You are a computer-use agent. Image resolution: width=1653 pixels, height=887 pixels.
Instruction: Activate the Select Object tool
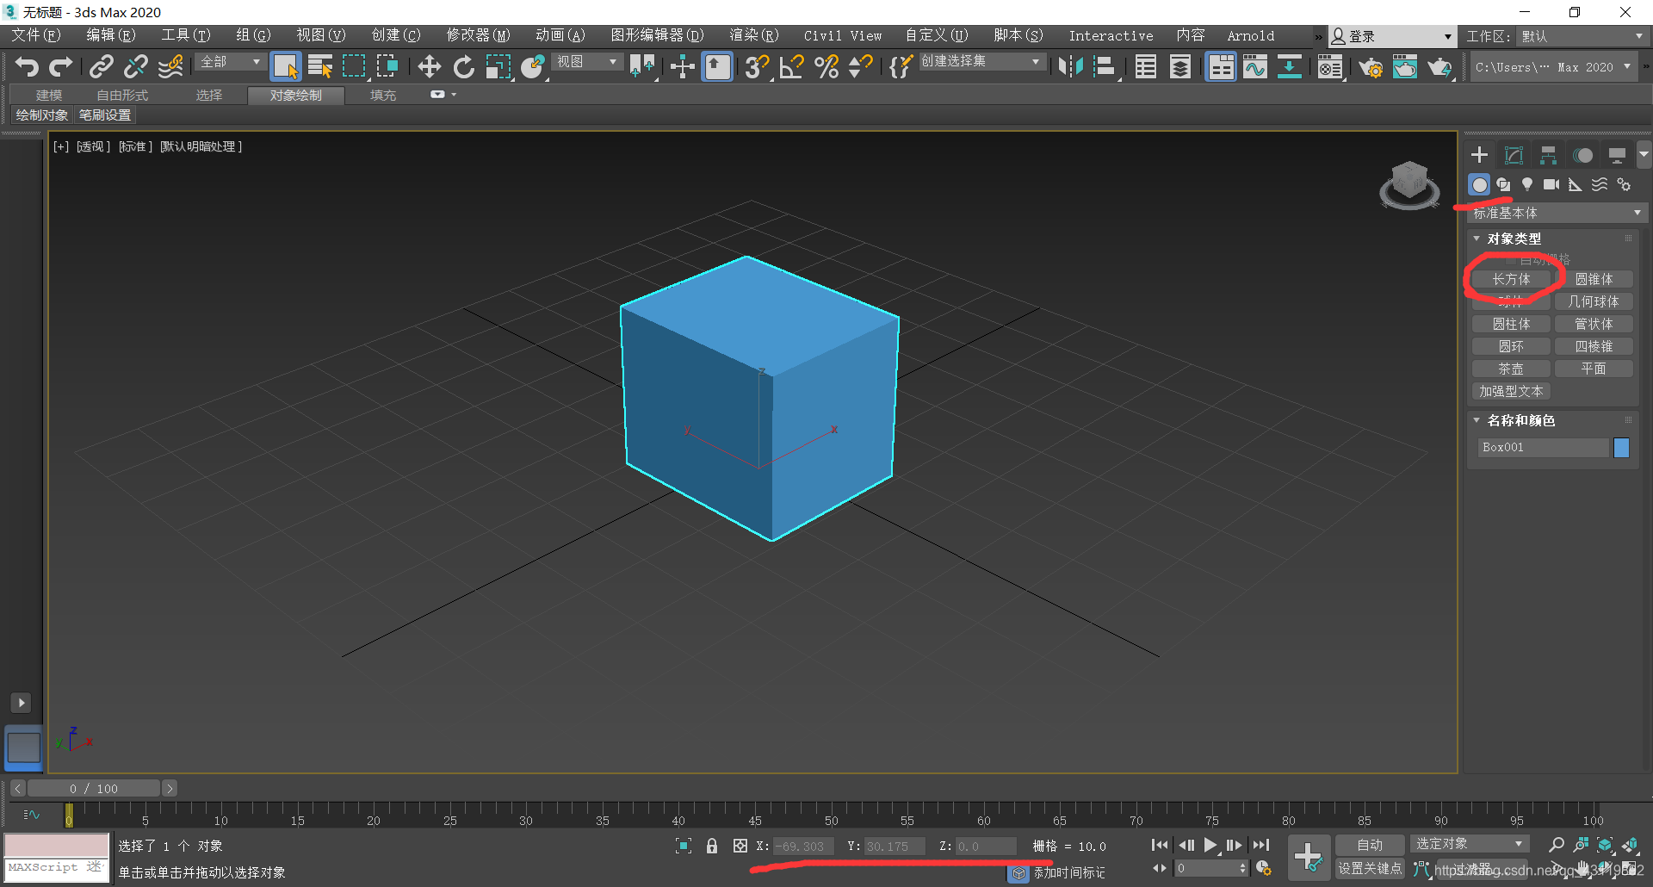pyautogui.click(x=285, y=66)
